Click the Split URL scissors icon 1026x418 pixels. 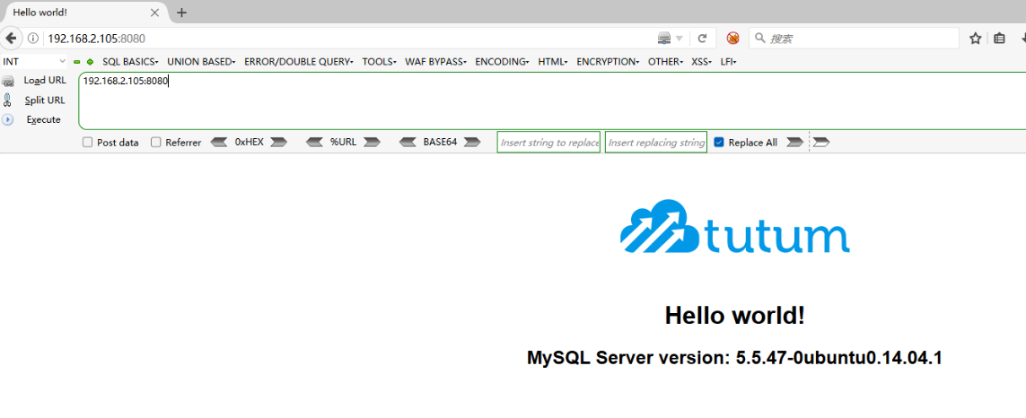7,100
